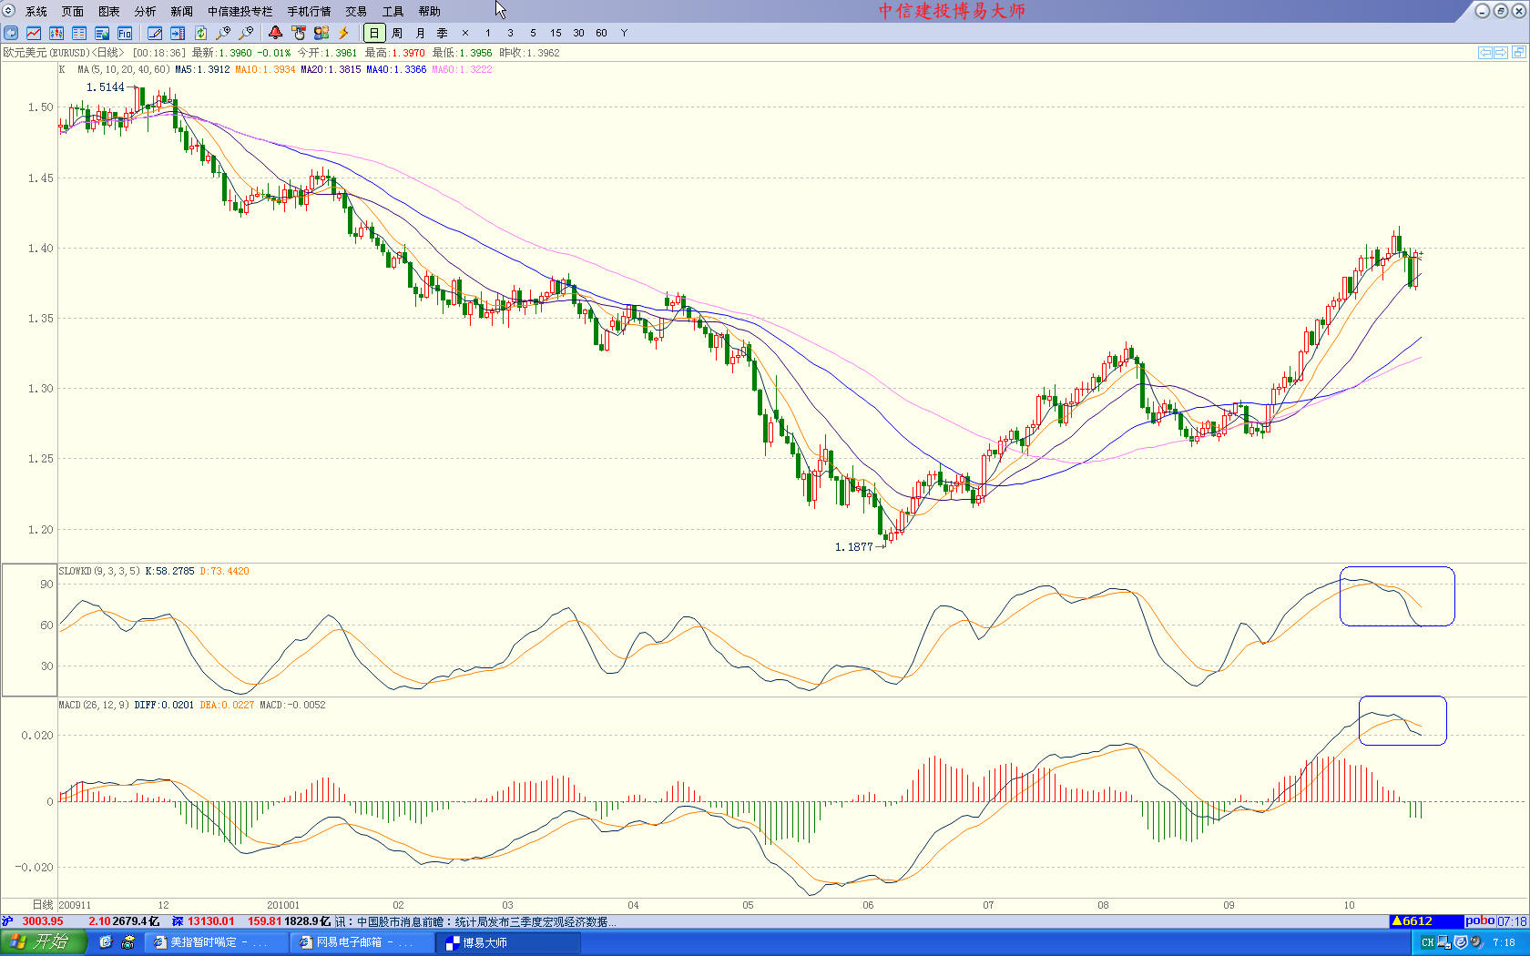Click the news globe window icon

102,33
